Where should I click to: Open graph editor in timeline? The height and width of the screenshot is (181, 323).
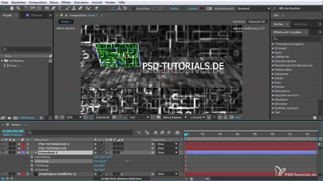coord(177,132)
